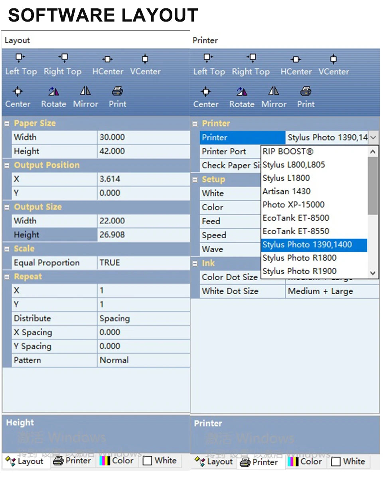Click White Dot Size Medium + Large value
This screenshot has width=383, height=477.
coord(332,291)
